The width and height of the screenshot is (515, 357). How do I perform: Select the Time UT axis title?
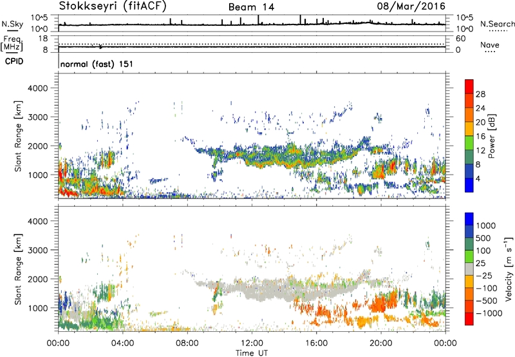tap(252, 353)
